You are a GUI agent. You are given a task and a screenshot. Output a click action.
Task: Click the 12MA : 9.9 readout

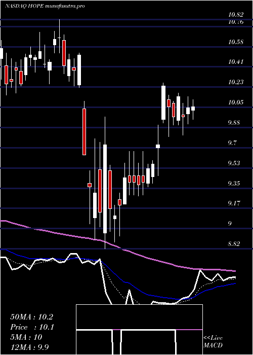pyautogui.click(x=29, y=347)
